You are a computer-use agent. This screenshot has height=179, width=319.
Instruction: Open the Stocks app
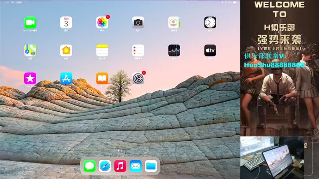coord(174,51)
